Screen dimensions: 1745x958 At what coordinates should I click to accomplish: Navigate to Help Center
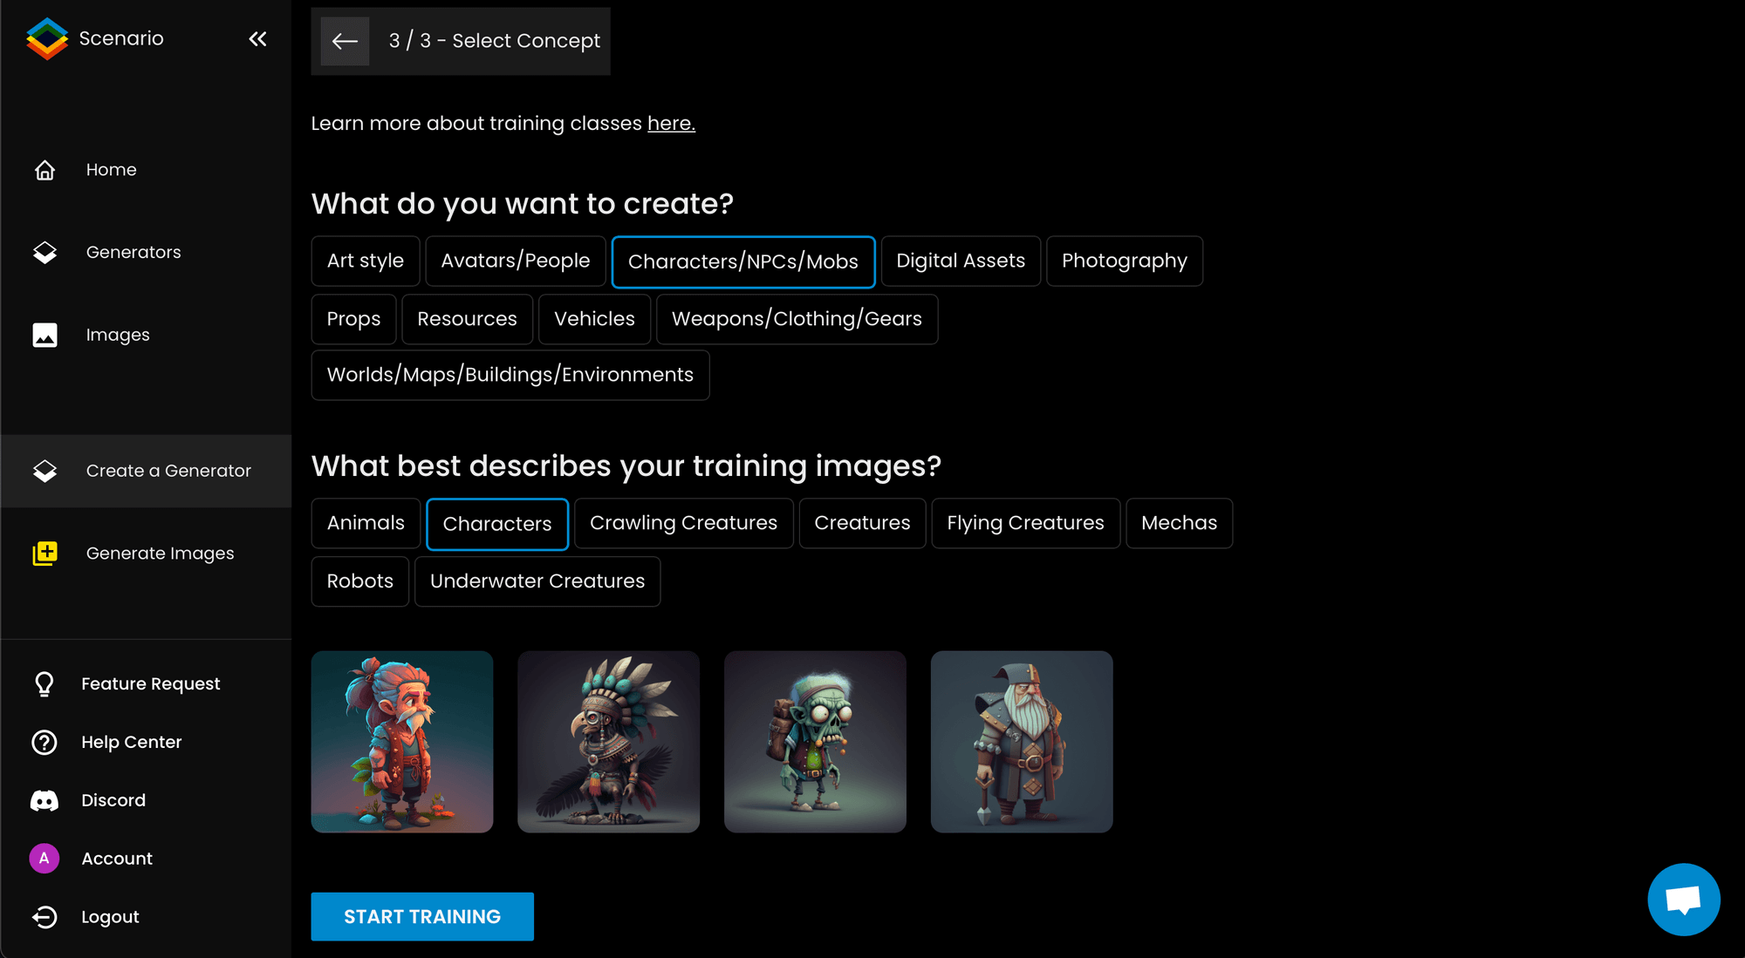coord(131,742)
